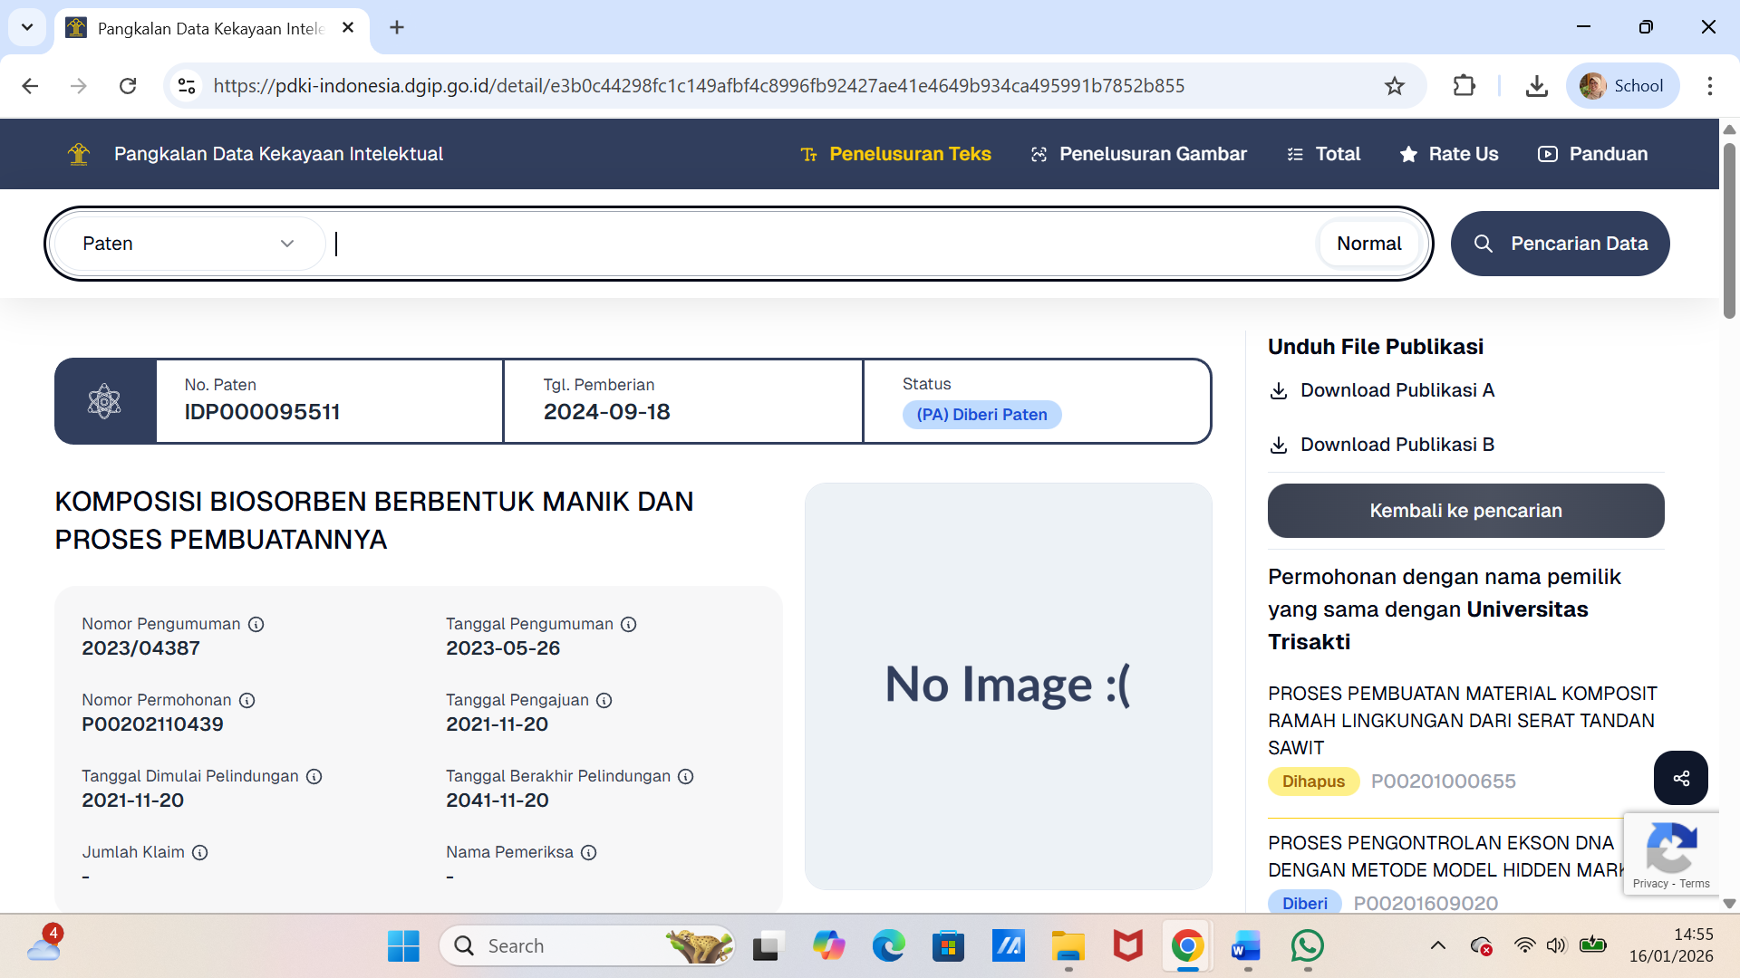This screenshot has width=1740, height=978.
Task: Bookmark this page with the star icon
Action: [x=1394, y=86]
